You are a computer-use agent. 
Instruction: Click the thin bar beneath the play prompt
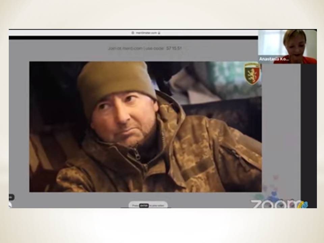click(x=146, y=208)
